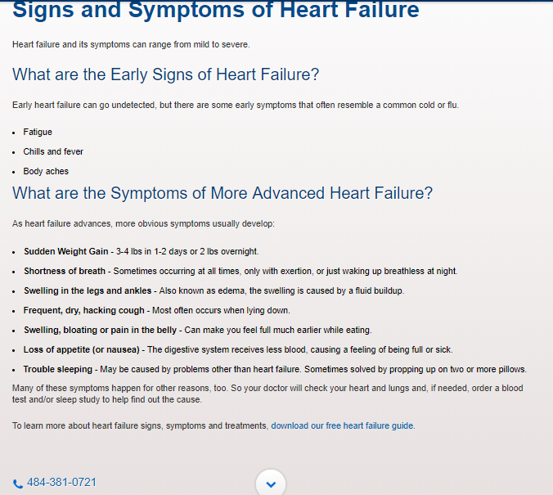This screenshot has height=495, width=553.
Task: Click the paragraph about blood test and sleep study
Action: point(268,394)
